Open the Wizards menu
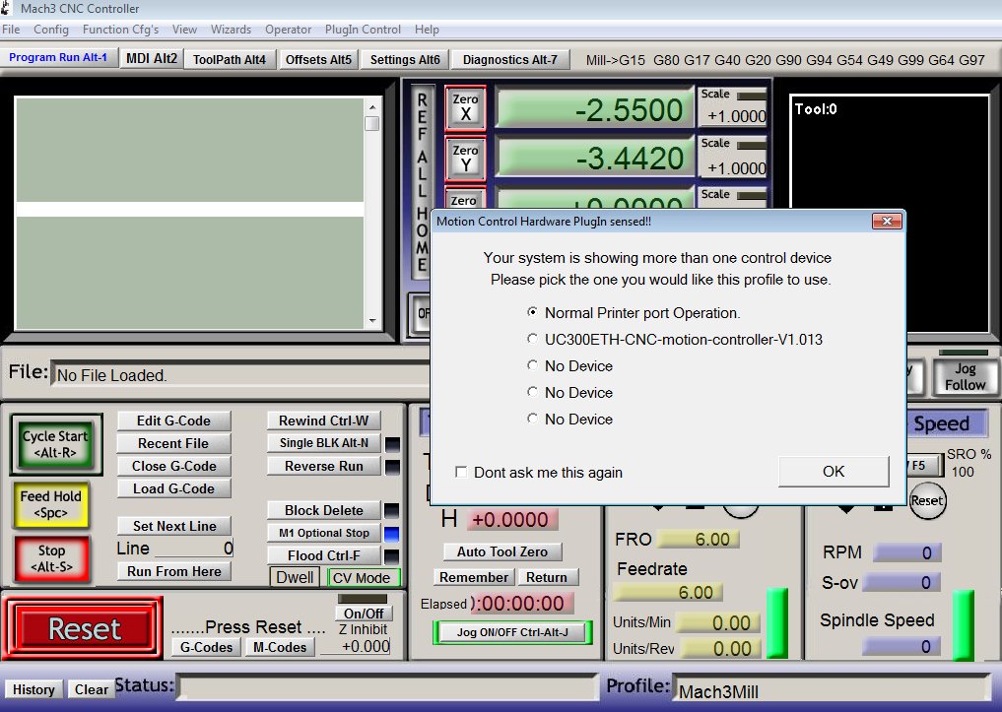 231,30
